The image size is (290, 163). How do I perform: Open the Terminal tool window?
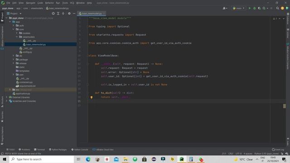pos(39,149)
